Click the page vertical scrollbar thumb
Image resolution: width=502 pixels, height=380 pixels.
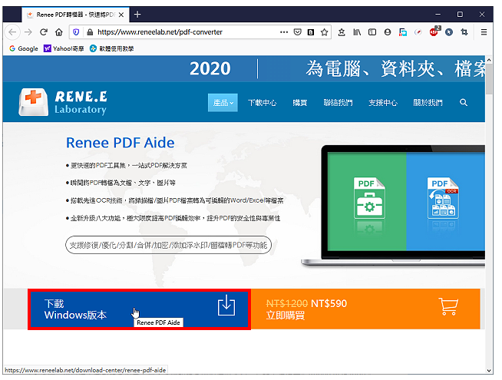point(489,79)
